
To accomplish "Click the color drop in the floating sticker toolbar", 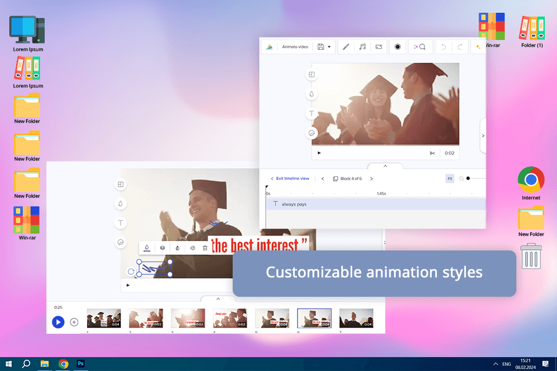I will [147, 248].
